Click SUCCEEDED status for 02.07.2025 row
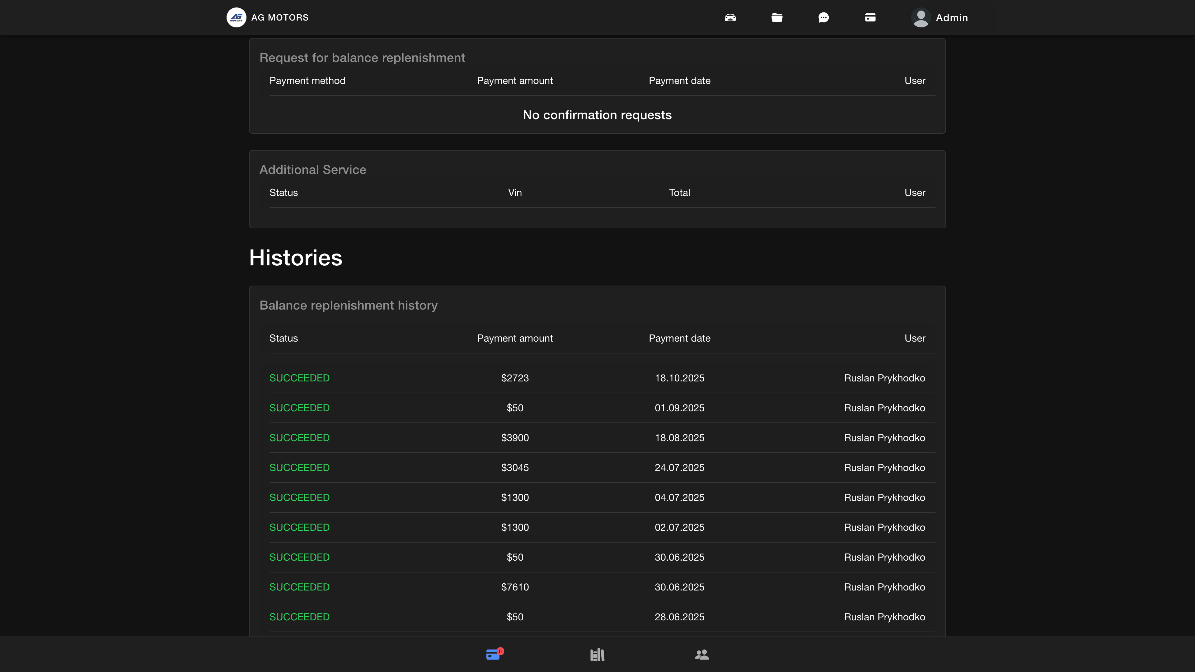The height and width of the screenshot is (672, 1195). 300,527
